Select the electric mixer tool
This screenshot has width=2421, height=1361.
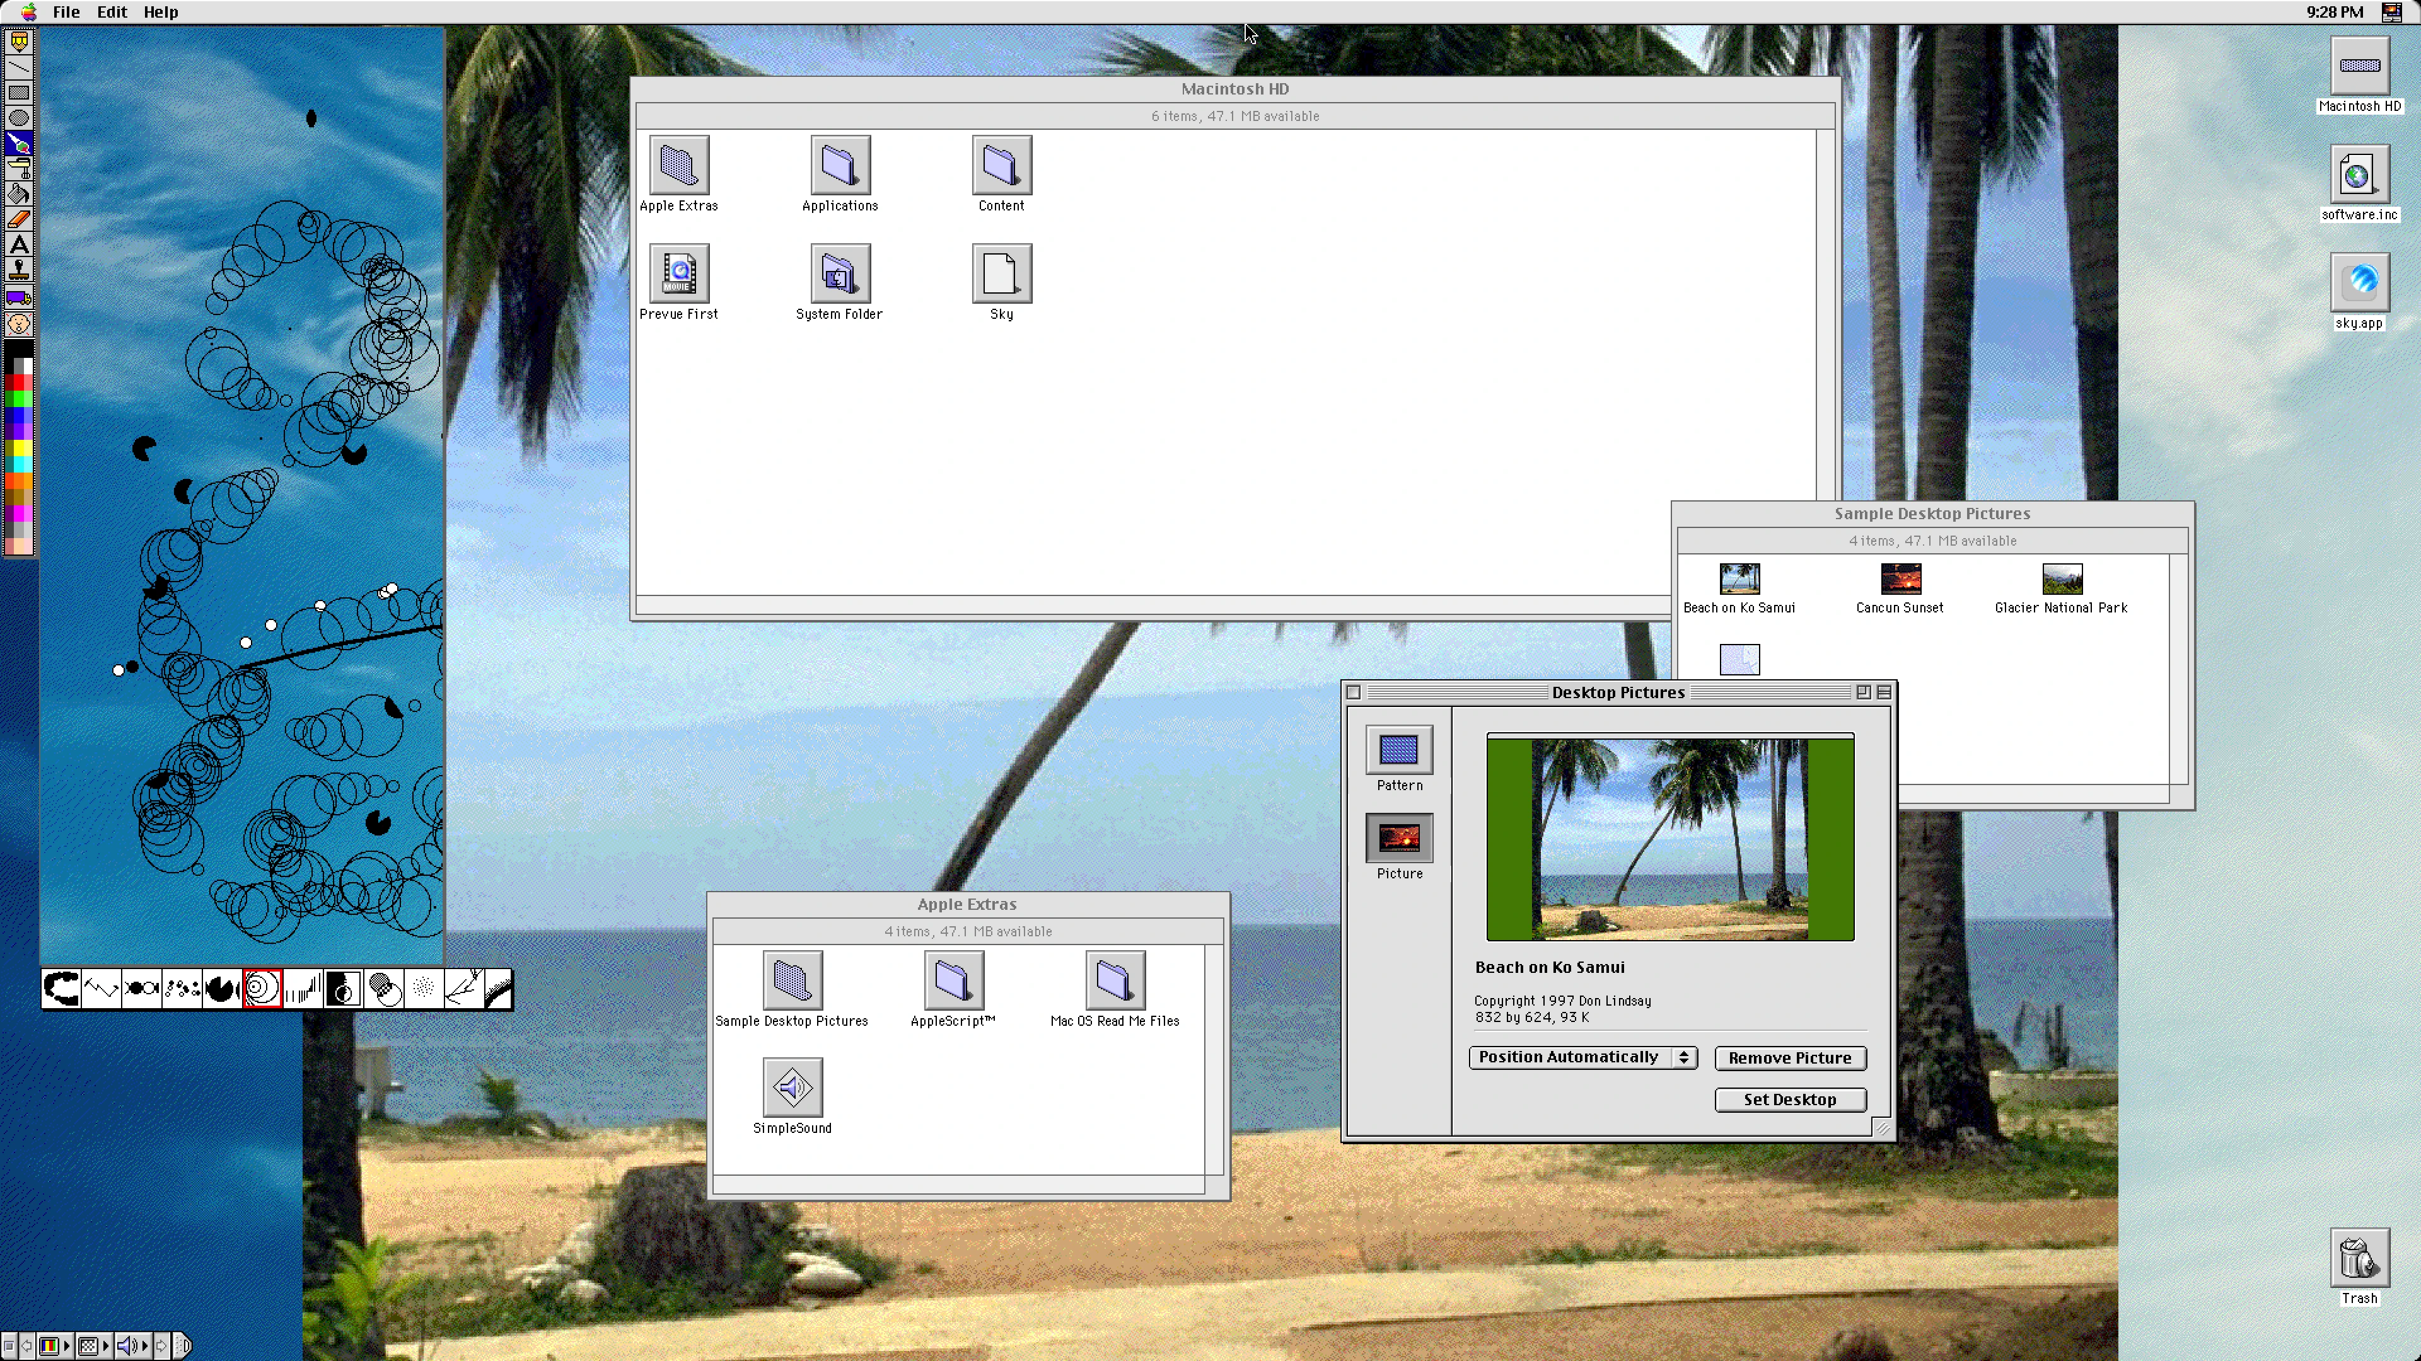[19, 168]
